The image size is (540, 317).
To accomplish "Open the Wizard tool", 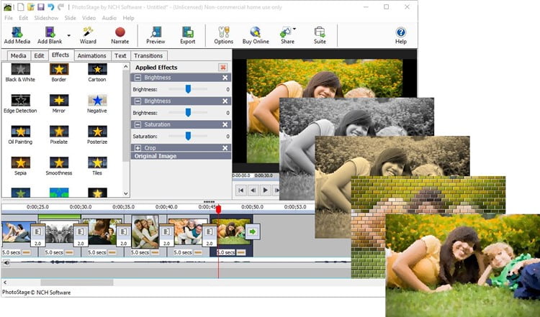I will pyautogui.click(x=88, y=35).
